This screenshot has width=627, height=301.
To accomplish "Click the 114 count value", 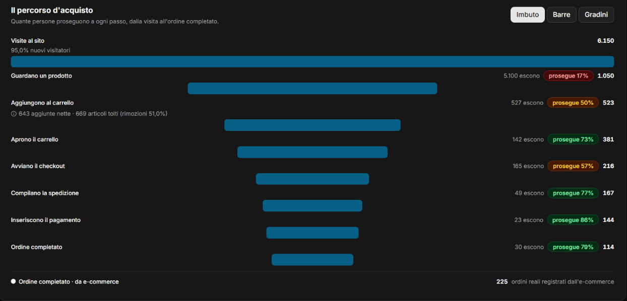I will click(x=608, y=247).
